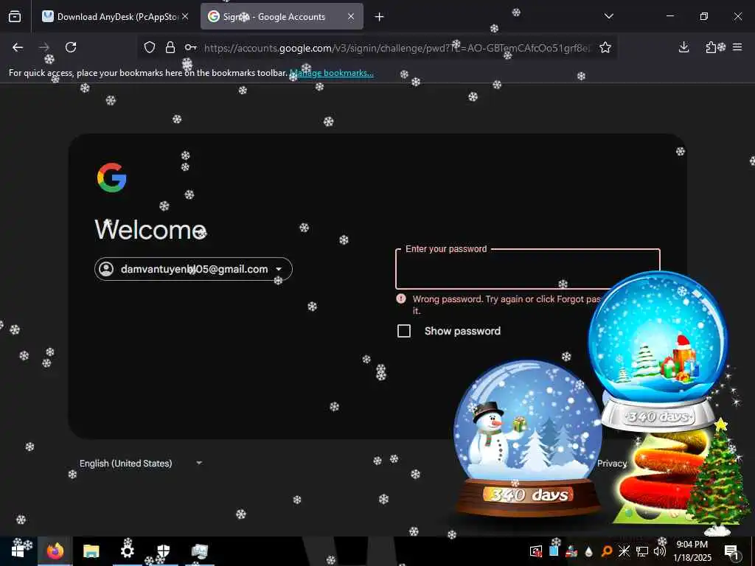Open the notification center with 1 alert
755x566 pixels.
pos(731,551)
